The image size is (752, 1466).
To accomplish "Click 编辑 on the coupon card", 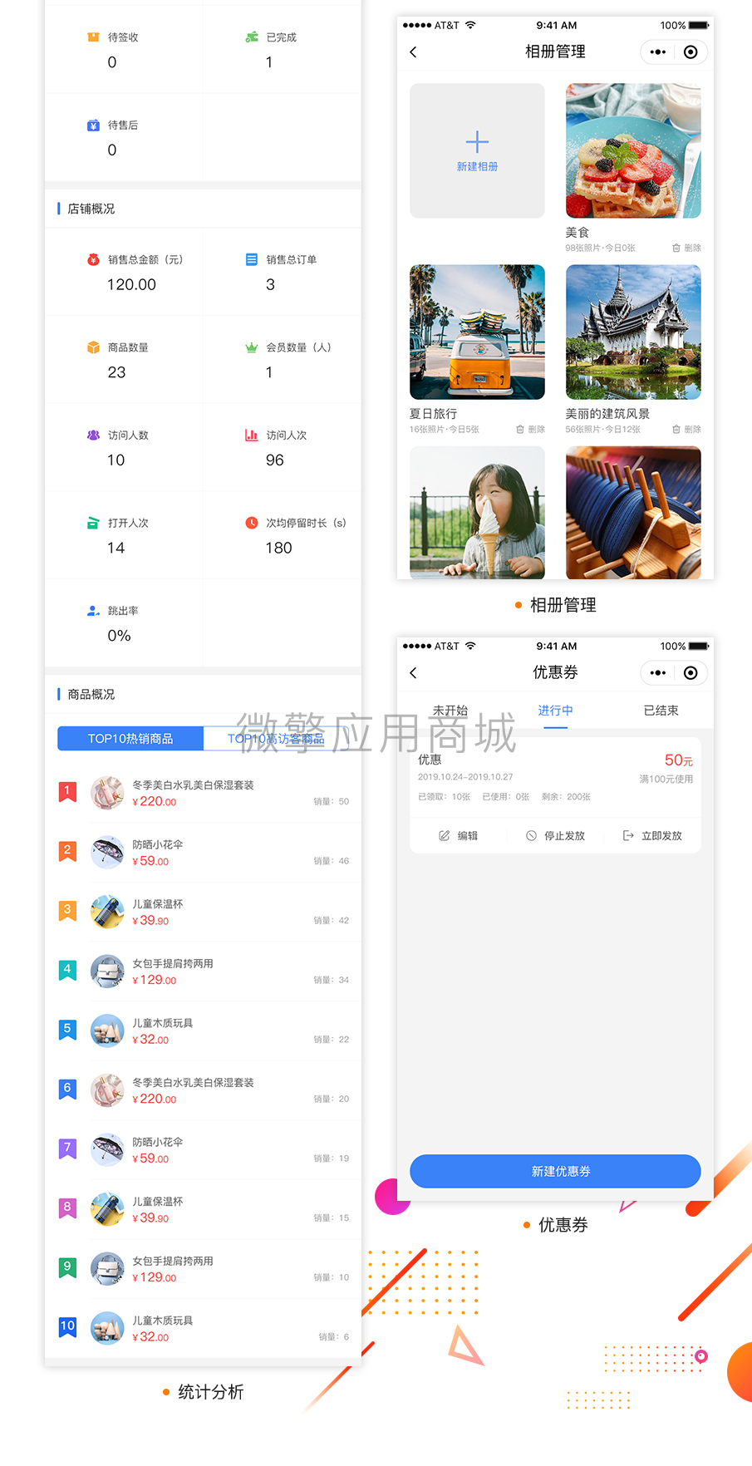I will pyautogui.click(x=459, y=835).
